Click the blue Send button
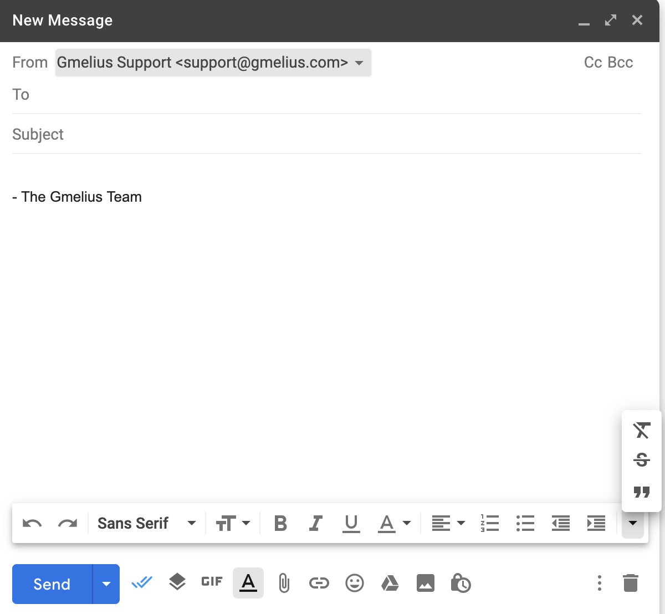The image size is (665, 614). click(x=52, y=584)
